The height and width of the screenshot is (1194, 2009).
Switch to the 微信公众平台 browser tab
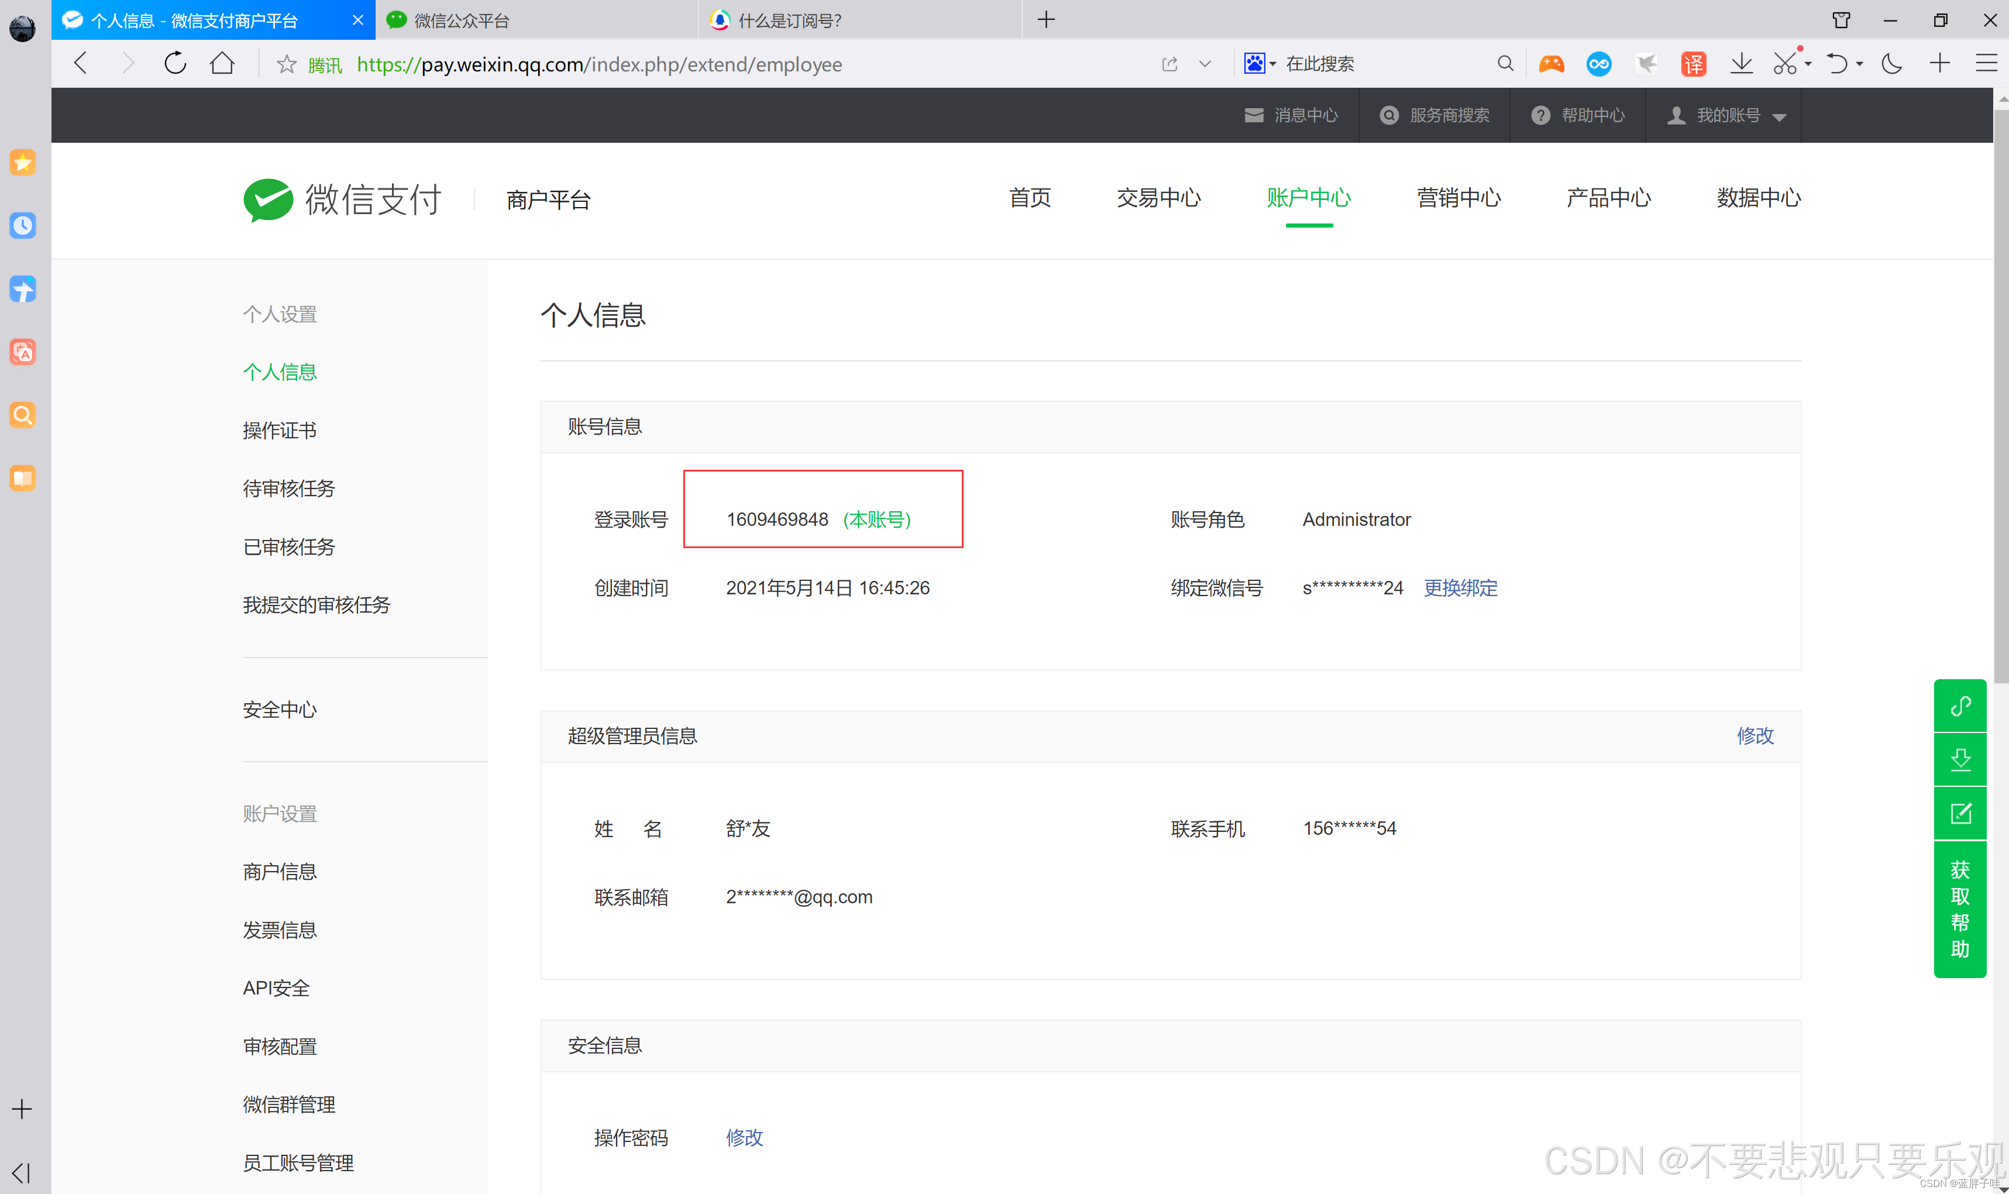463,20
